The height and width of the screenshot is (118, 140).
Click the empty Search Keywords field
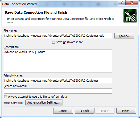58,91
